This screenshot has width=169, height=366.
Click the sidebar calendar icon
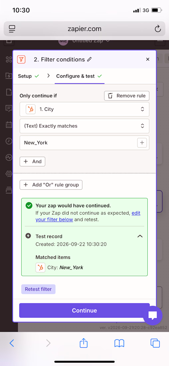(x=9, y=125)
